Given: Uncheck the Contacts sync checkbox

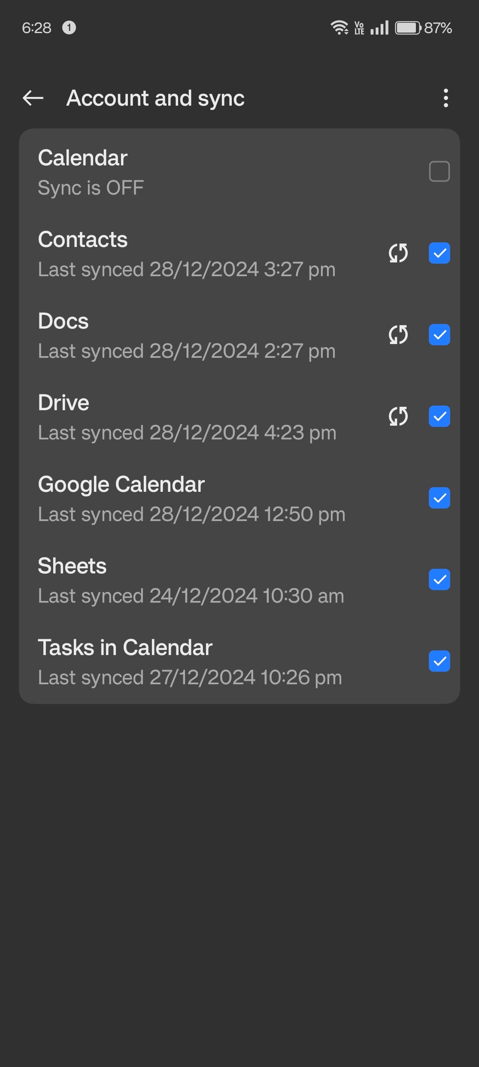Looking at the screenshot, I should [x=439, y=253].
